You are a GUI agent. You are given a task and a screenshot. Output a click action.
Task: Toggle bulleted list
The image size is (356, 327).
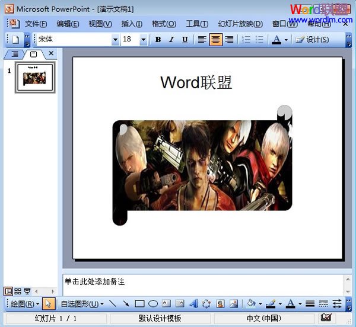click(x=259, y=40)
